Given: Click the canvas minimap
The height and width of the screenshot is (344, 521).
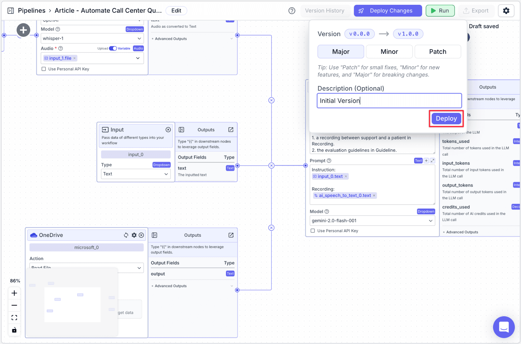Looking at the screenshot, I should [72, 303].
